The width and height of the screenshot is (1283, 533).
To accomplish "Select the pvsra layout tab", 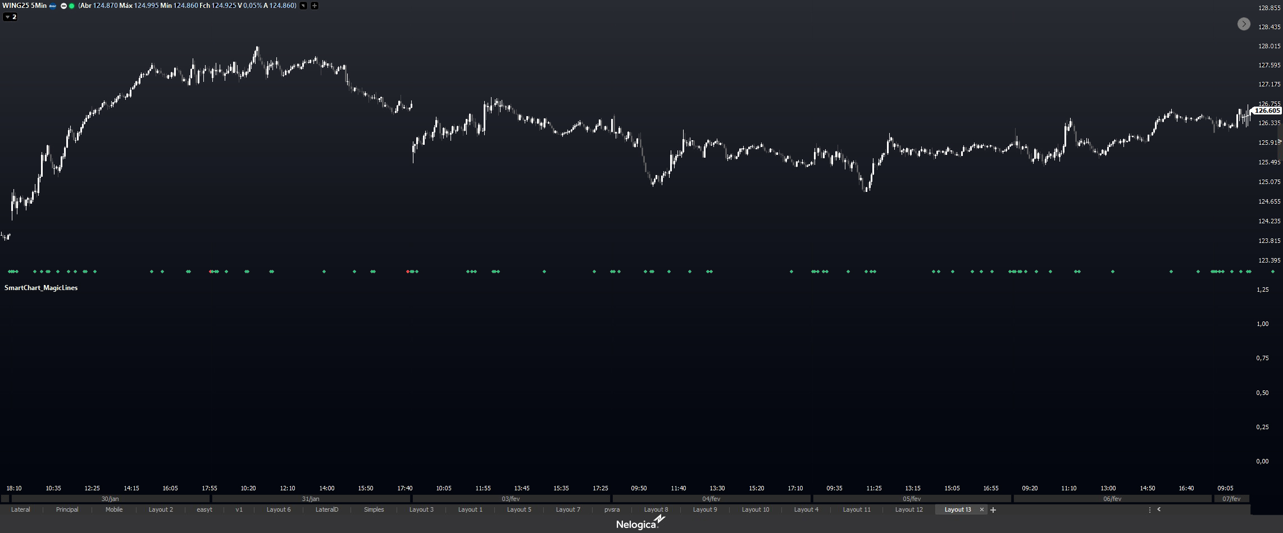I will [612, 510].
